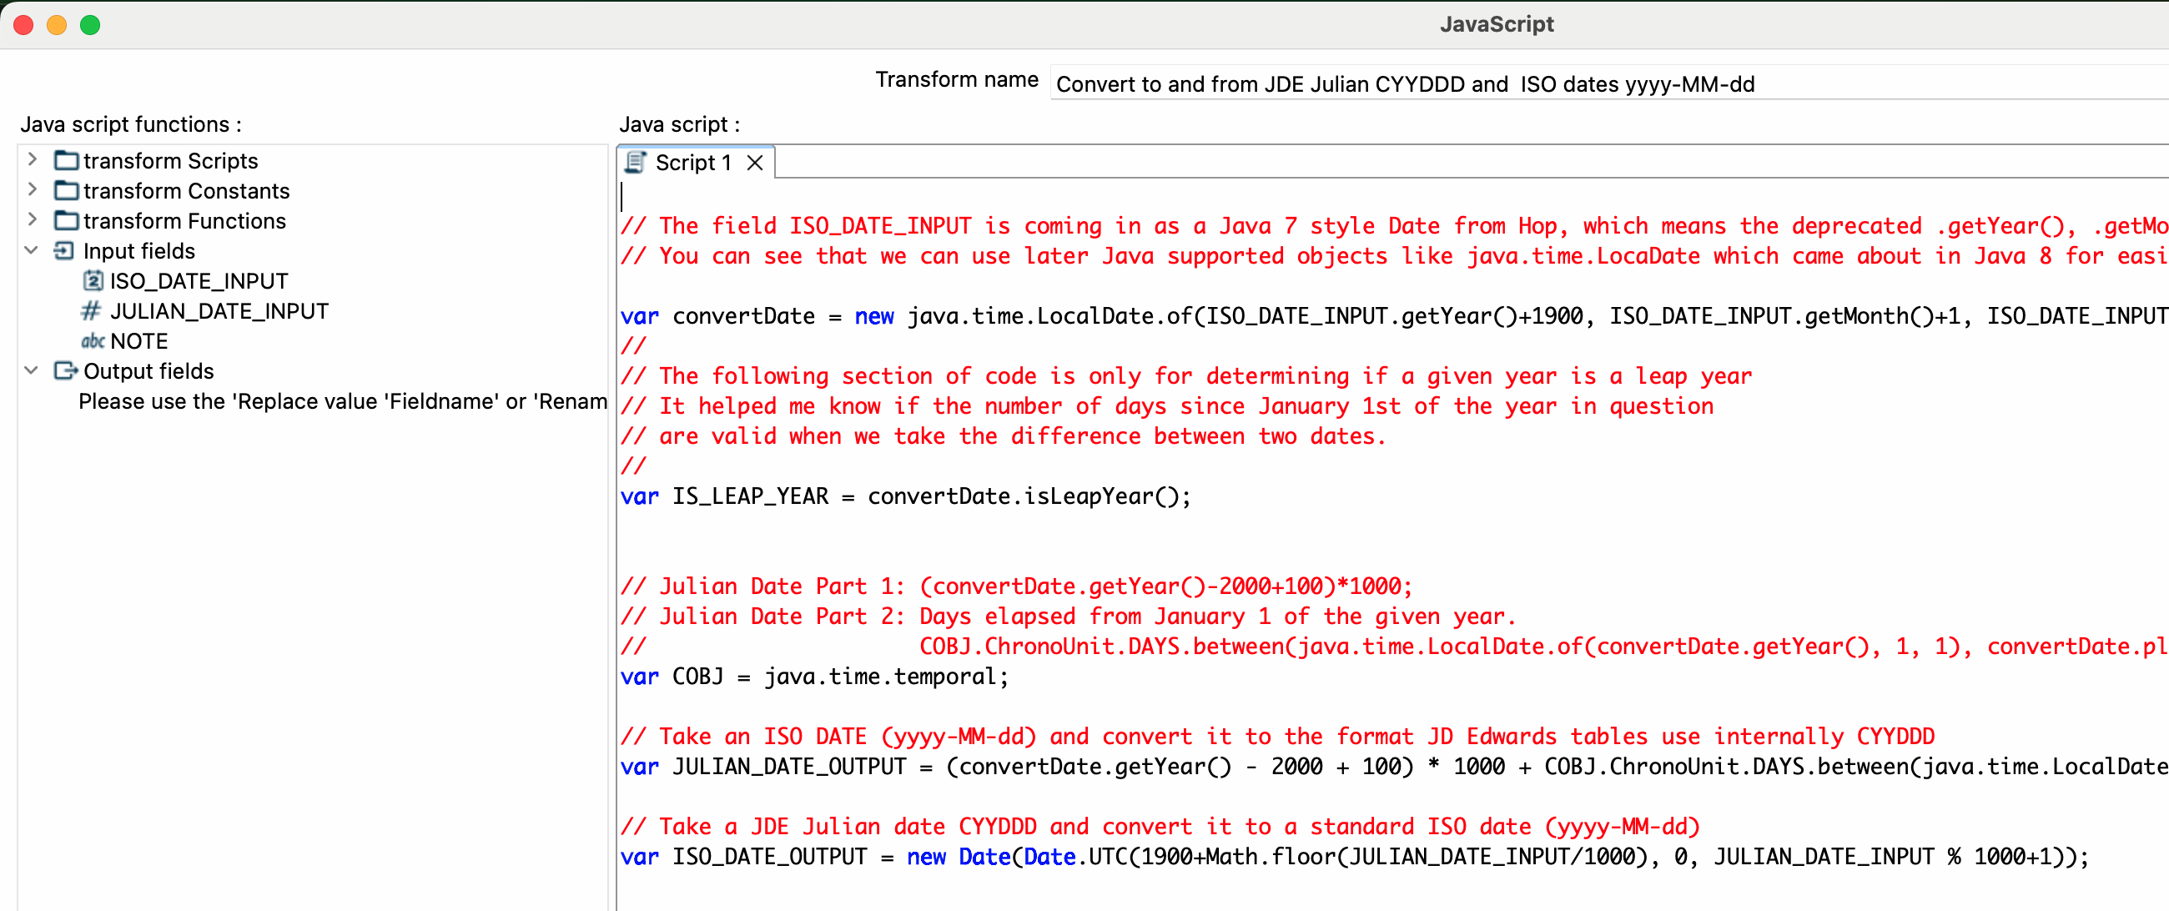The height and width of the screenshot is (911, 2169).
Task: Select the JULIAN_DATE_INPUT field label
Action: 219,310
